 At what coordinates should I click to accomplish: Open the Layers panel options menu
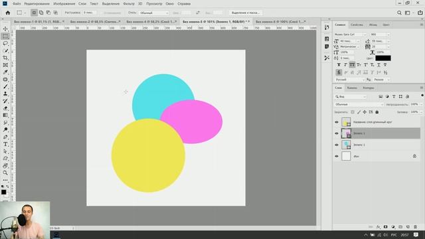(x=422, y=88)
